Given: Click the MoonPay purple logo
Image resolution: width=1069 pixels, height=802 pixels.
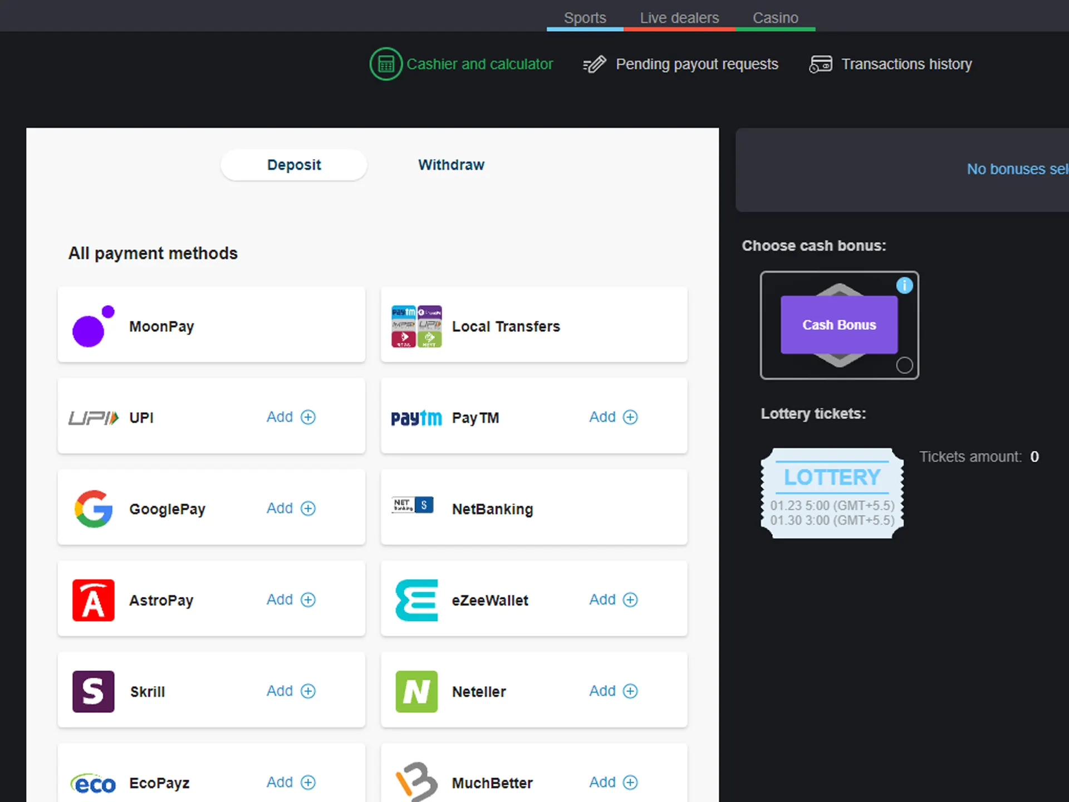Looking at the screenshot, I should 94,326.
